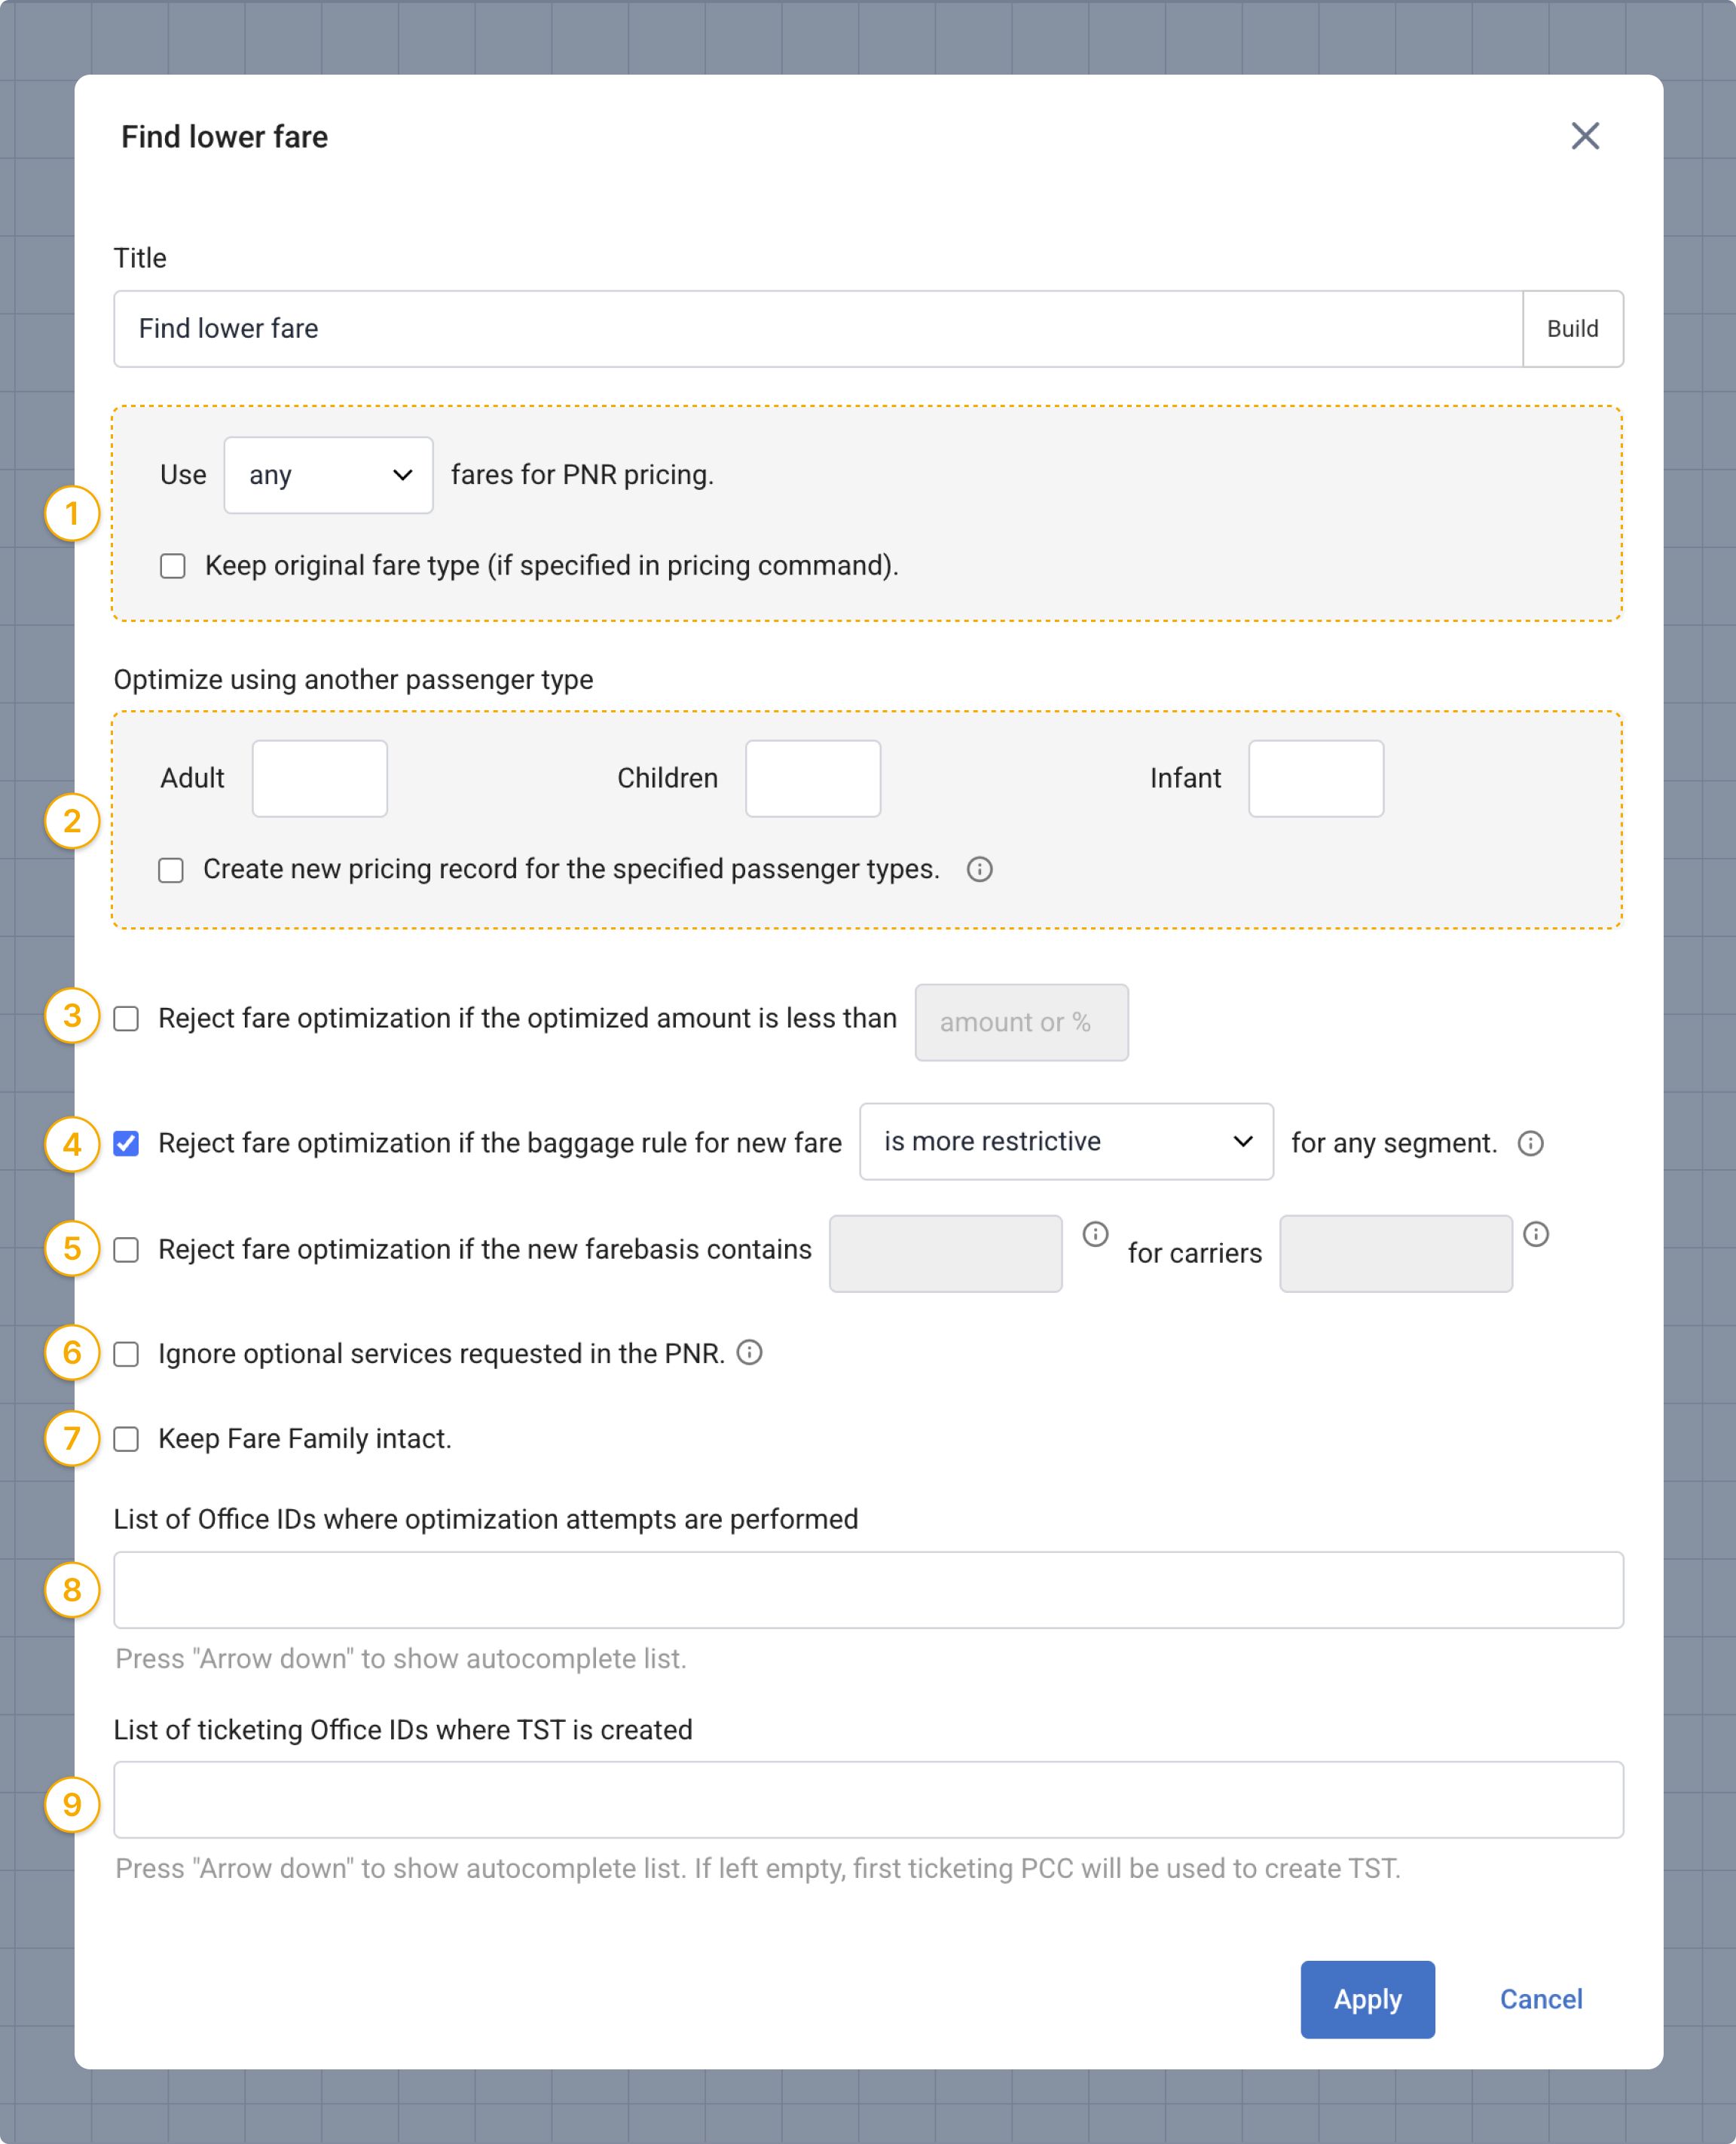This screenshot has height=2144, width=1736.
Task: Click the Build button beside Title
Action: 1571,329
